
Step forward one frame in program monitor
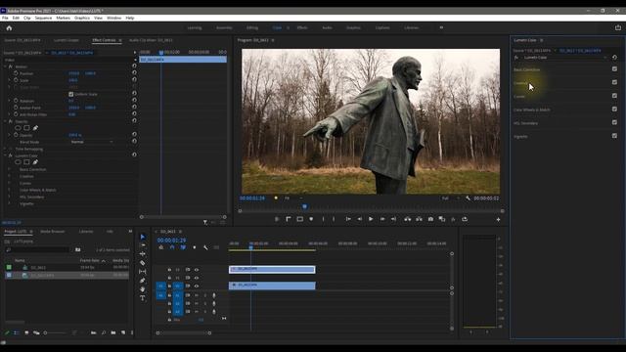(382, 219)
